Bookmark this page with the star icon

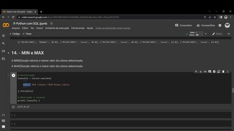215,17
